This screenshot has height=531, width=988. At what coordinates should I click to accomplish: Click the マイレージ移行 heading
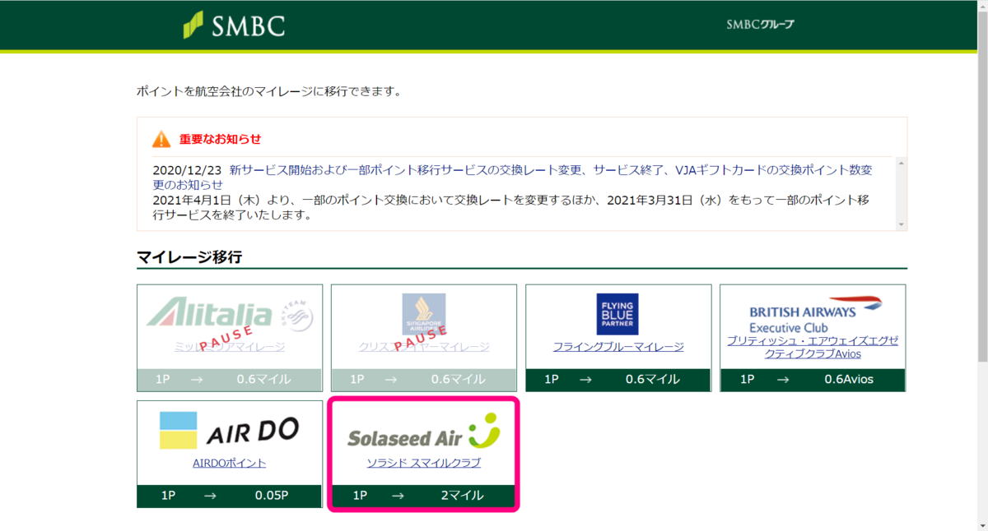coord(189,257)
